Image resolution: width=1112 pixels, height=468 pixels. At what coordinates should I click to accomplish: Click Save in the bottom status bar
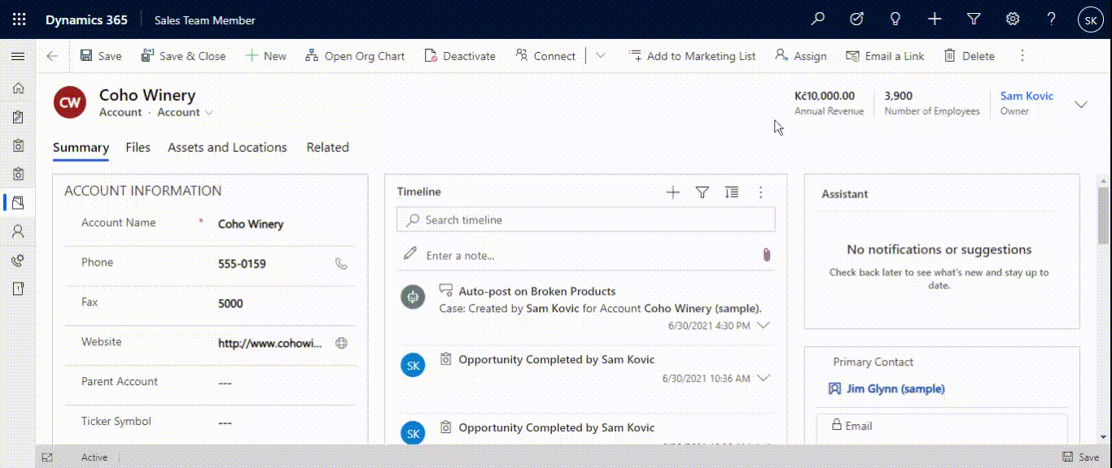[1080, 457]
